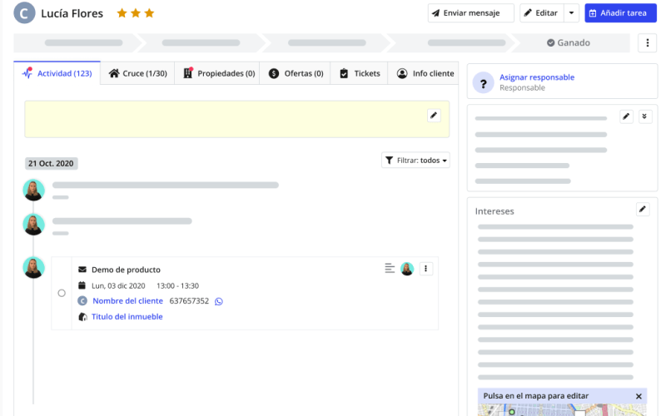This screenshot has width=666, height=416.
Task: Collapse the details panel with the double chevron
Action: [645, 116]
